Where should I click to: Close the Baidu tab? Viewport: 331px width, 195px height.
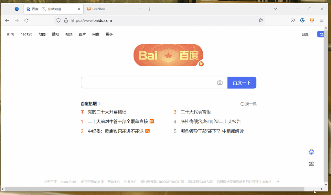pyautogui.click(x=79, y=9)
